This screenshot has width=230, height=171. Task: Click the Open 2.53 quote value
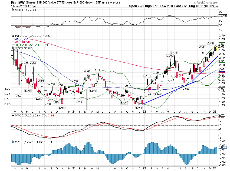[x=136, y=6]
